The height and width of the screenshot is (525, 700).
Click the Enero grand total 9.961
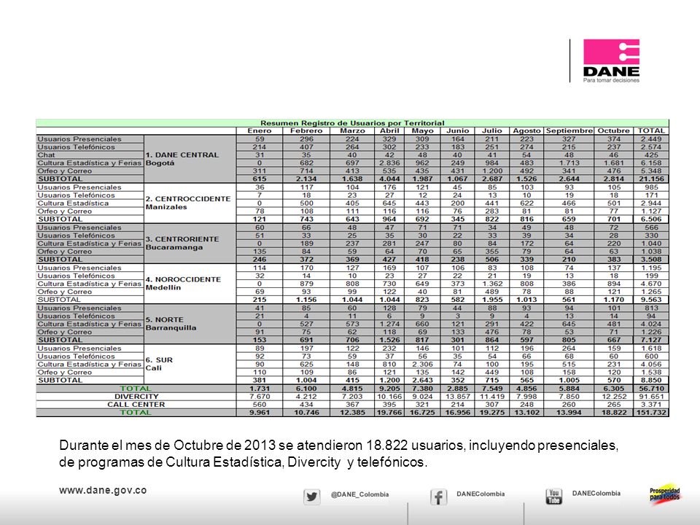point(260,413)
